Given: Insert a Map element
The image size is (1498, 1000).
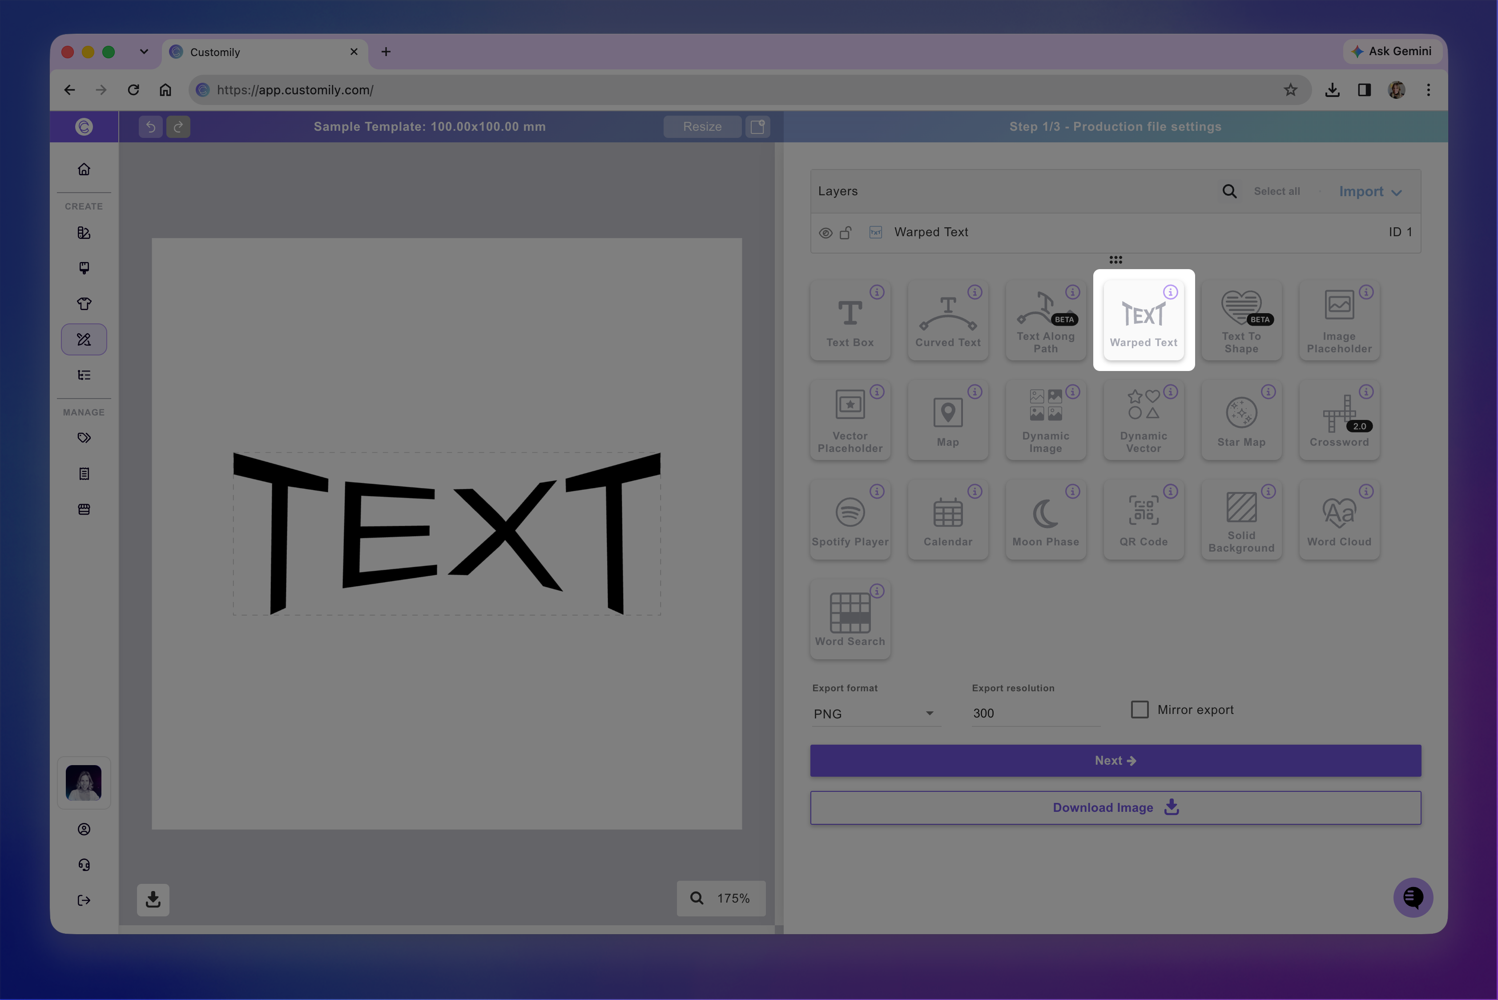Looking at the screenshot, I should click(x=948, y=419).
